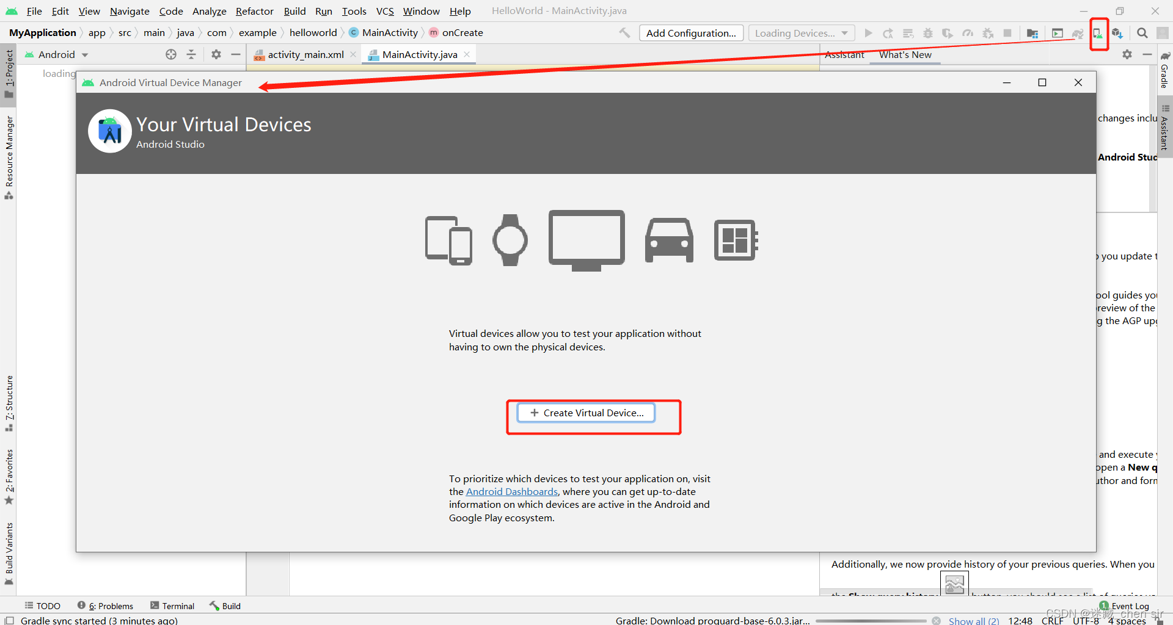Toggle the Resource Manager side tab
1173x625 pixels.
9,157
